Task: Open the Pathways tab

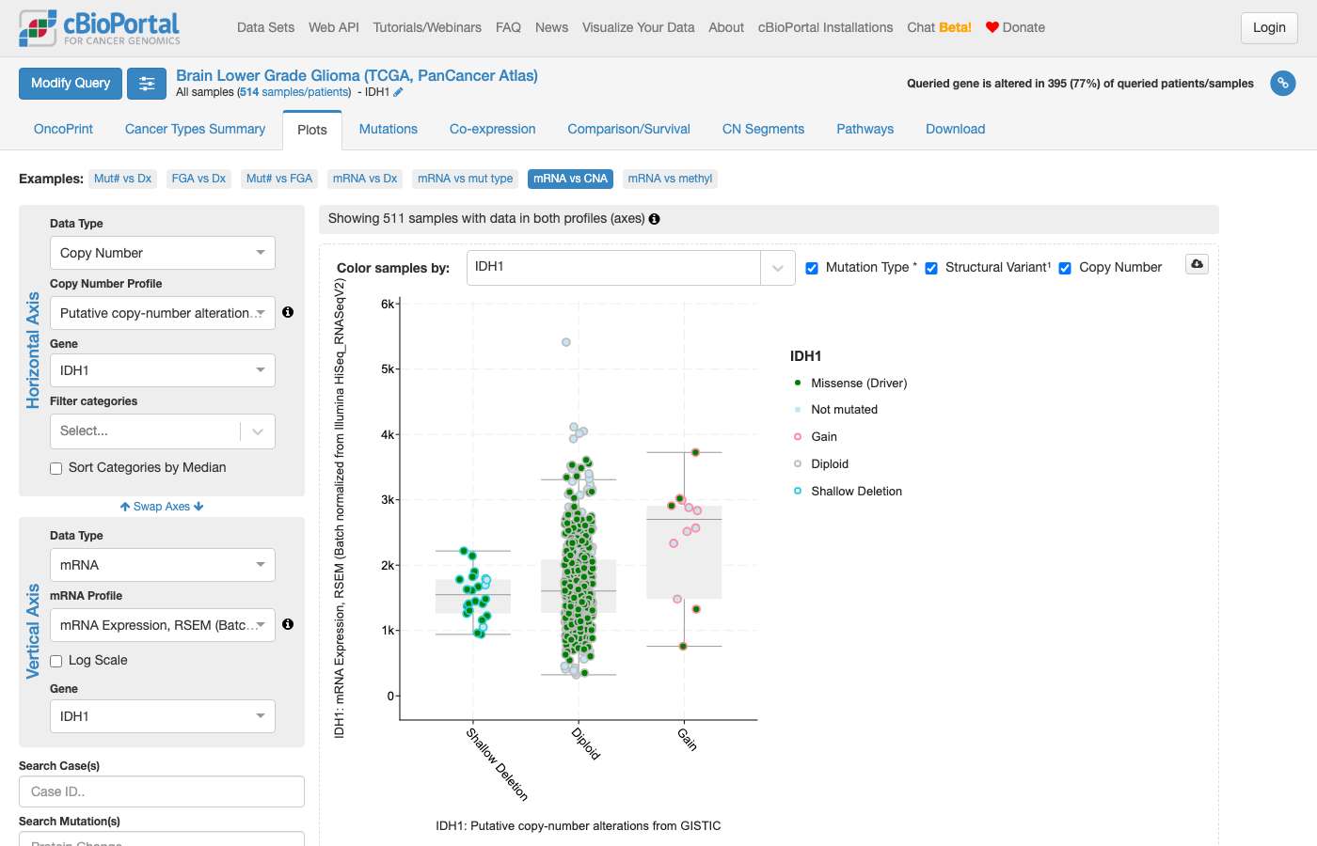Action: click(x=865, y=129)
